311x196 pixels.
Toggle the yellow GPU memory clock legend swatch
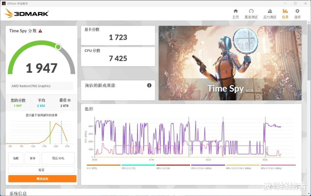pos(243,165)
